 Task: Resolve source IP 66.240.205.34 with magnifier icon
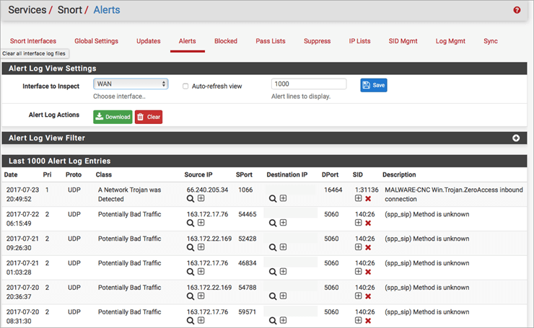[191, 199]
